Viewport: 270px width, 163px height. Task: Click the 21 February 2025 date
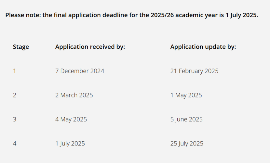[194, 71]
